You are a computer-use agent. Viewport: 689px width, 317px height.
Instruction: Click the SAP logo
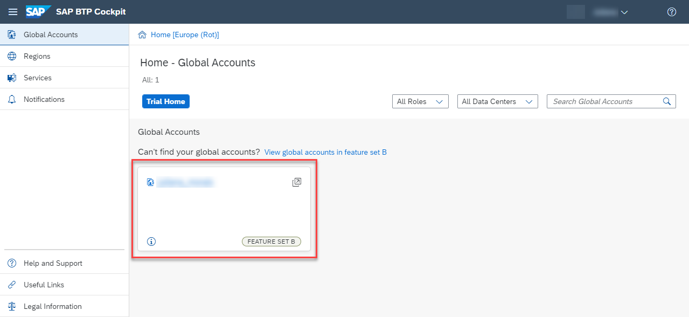click(39, 12)
